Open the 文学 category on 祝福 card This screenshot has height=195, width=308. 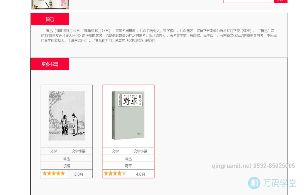pyautogui.click(x=54, y=151)
